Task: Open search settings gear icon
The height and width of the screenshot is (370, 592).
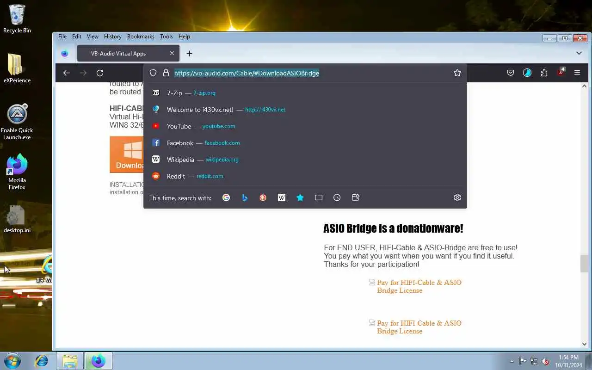Action: click(457, 197)
